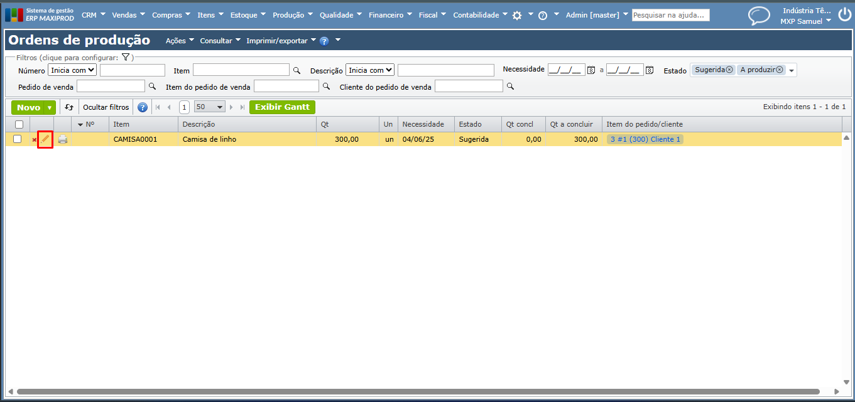Open the Cliente do pedido de venda lookup
Screen dimensions: 855x402
click(x=510, y=86)
